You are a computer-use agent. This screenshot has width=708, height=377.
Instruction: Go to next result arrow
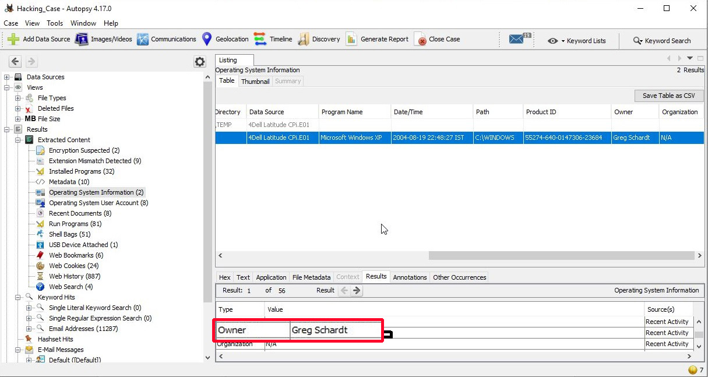[357, 290]
